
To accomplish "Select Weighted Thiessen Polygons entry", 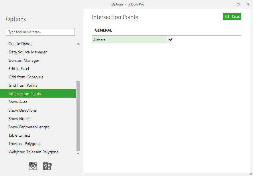I will point(33,152).
